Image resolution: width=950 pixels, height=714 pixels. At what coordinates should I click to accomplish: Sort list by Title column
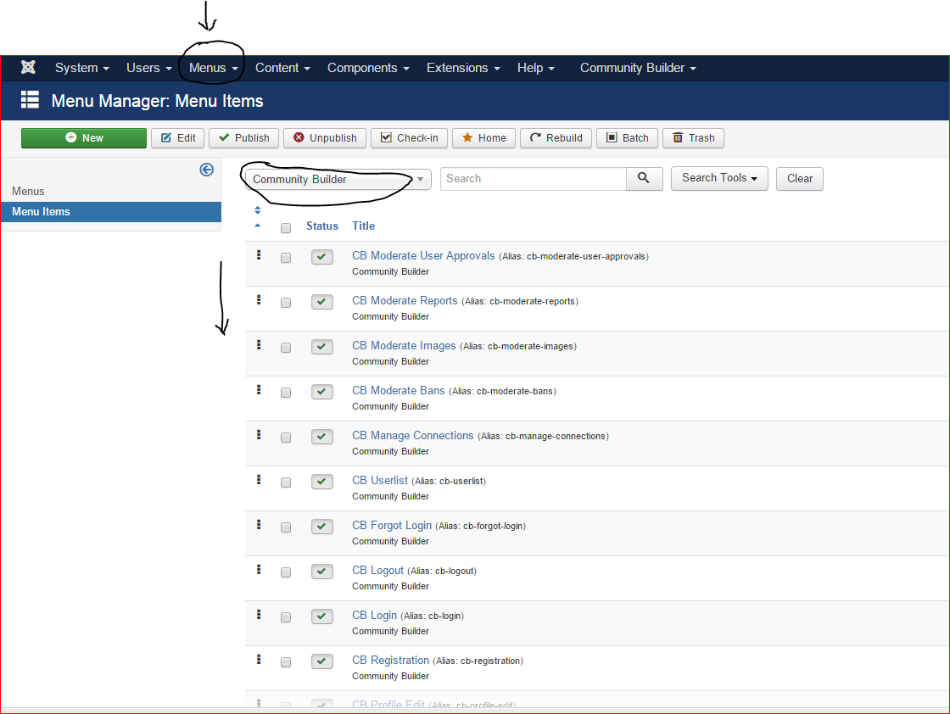coord(364,226)
